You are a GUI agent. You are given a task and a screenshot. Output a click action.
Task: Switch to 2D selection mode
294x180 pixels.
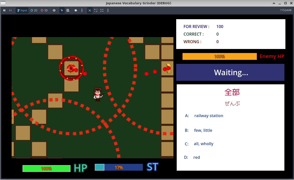coord(34,11)
